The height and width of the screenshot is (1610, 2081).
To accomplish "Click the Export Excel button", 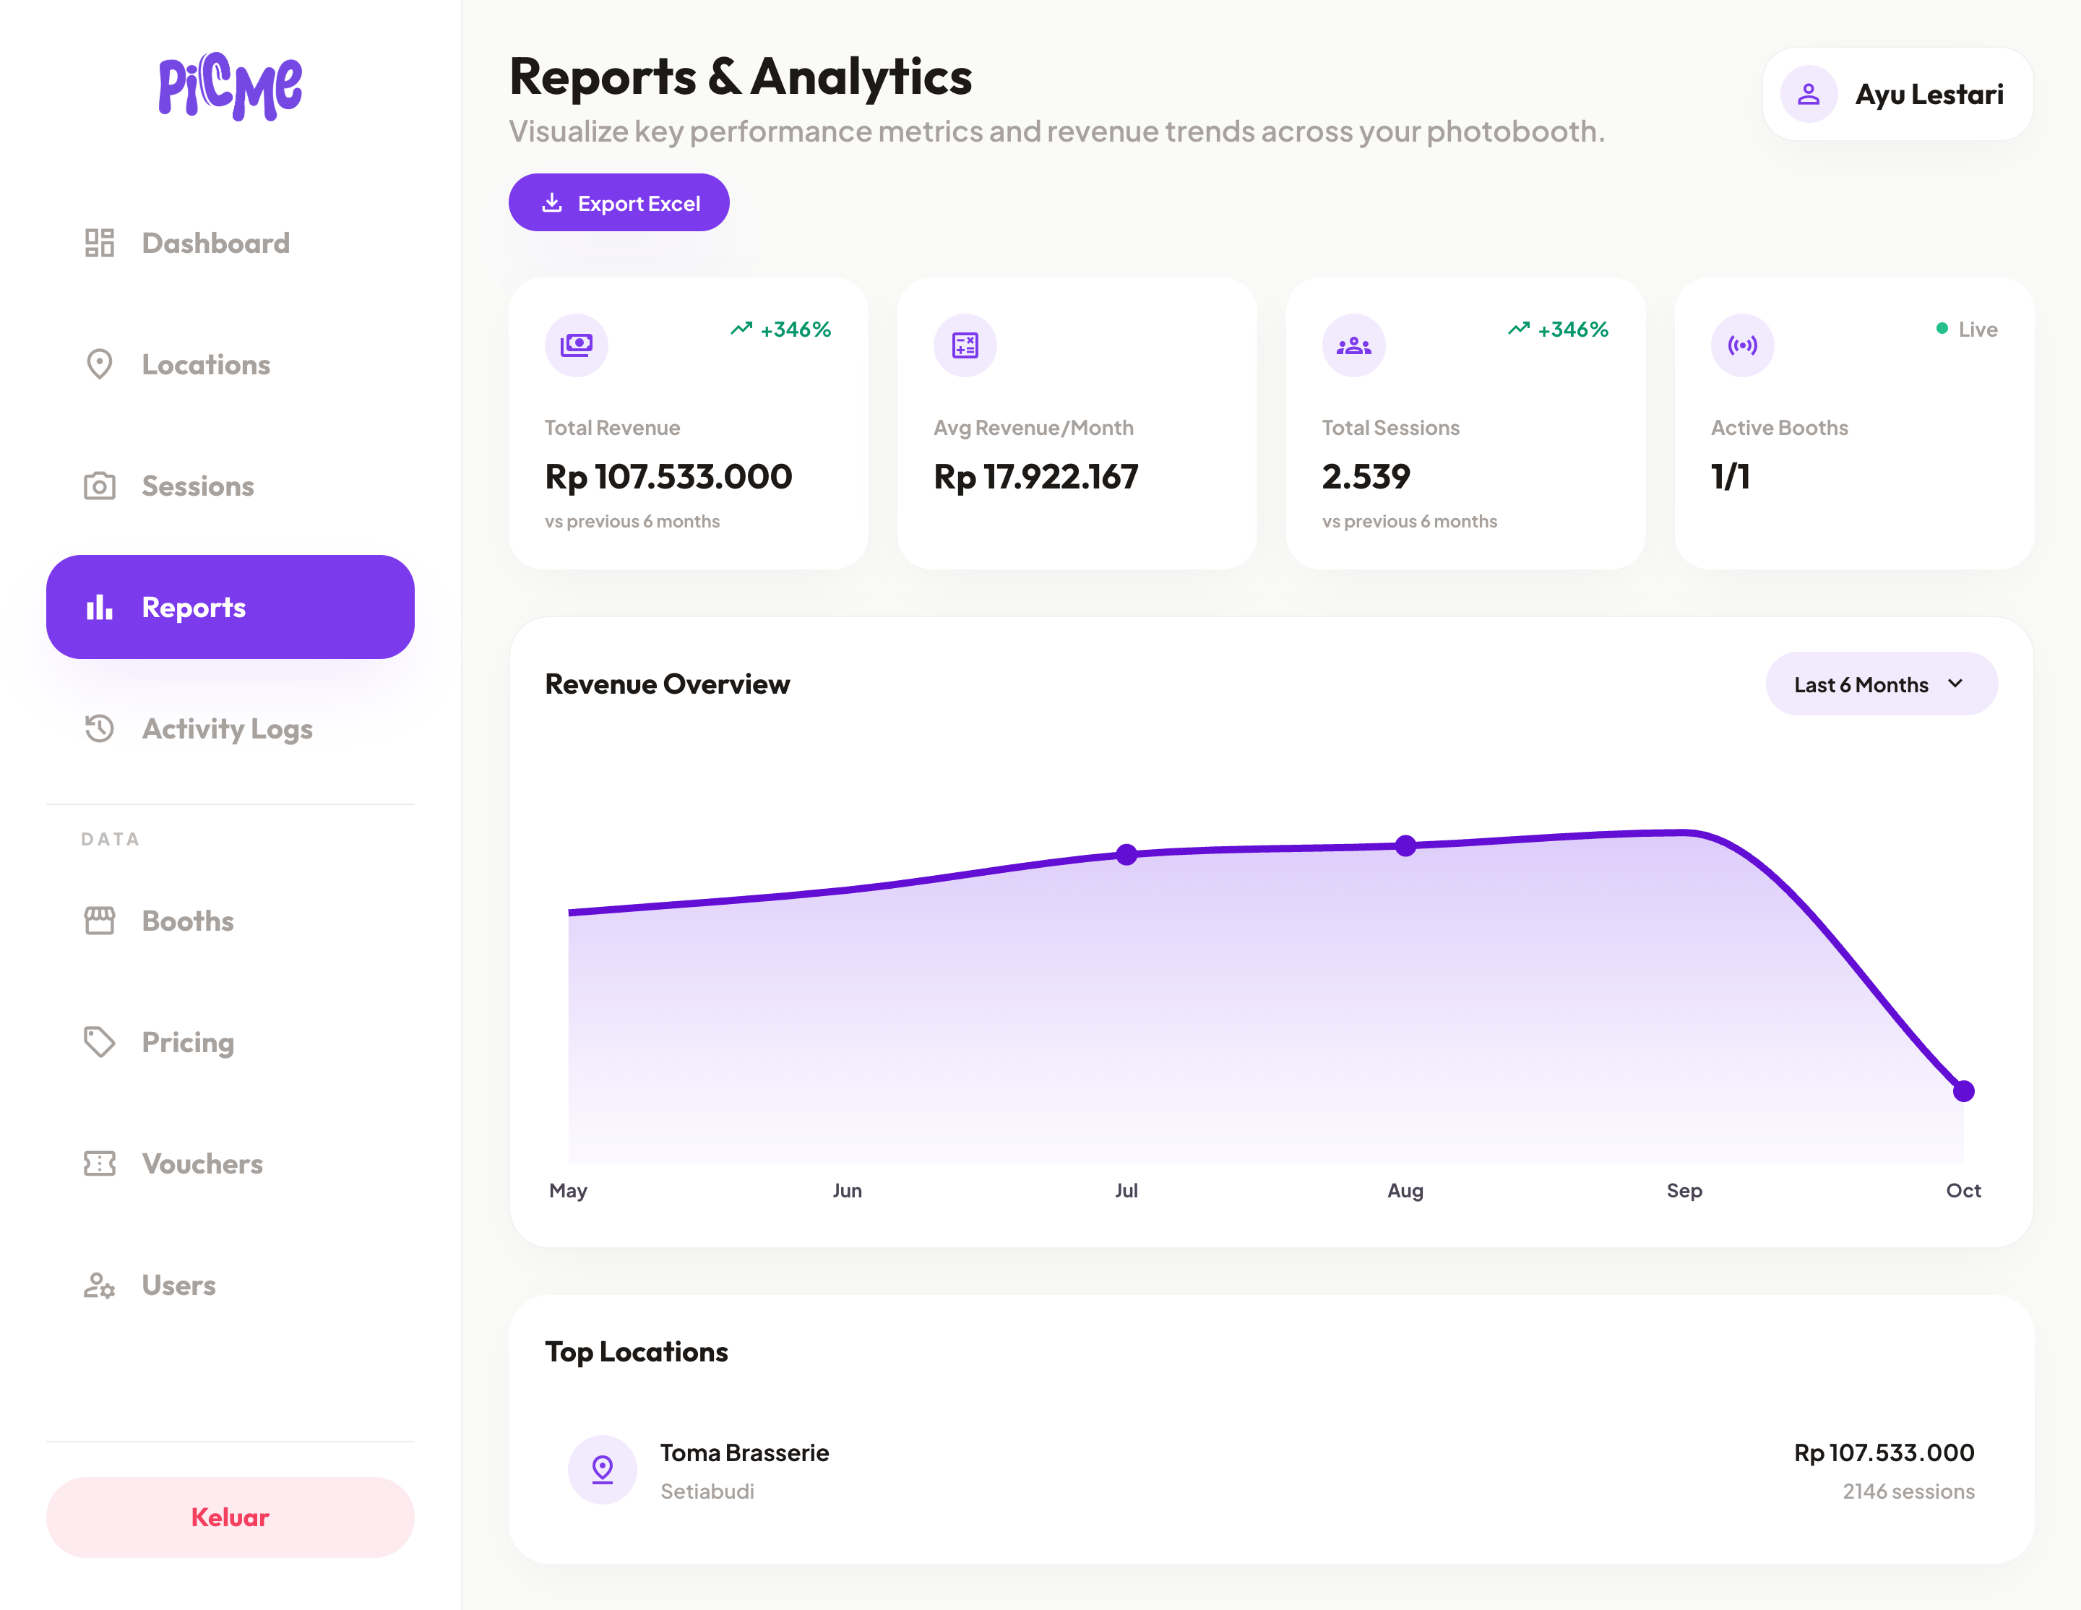I will [x=619, y=203].
